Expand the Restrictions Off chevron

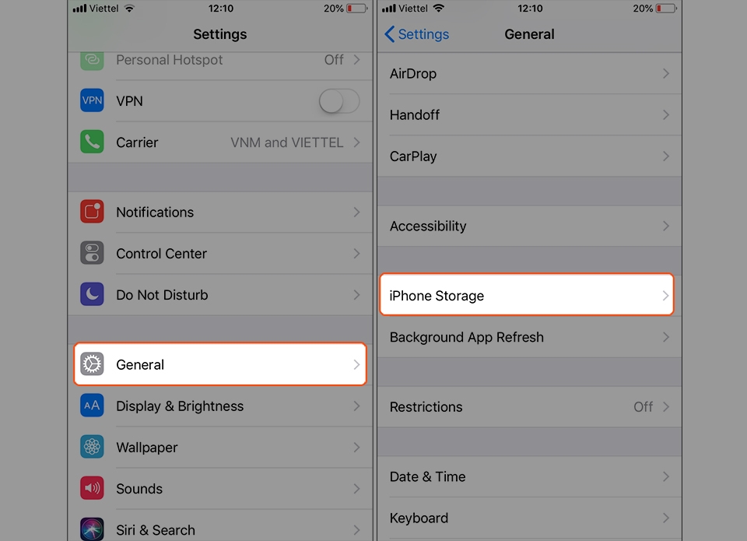click(x=666, y=406)
